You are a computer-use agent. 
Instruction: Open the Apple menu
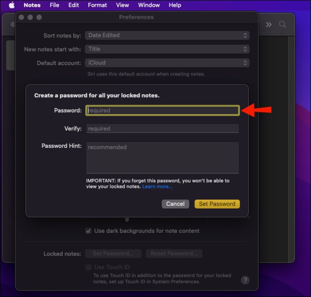pos(12,5)
